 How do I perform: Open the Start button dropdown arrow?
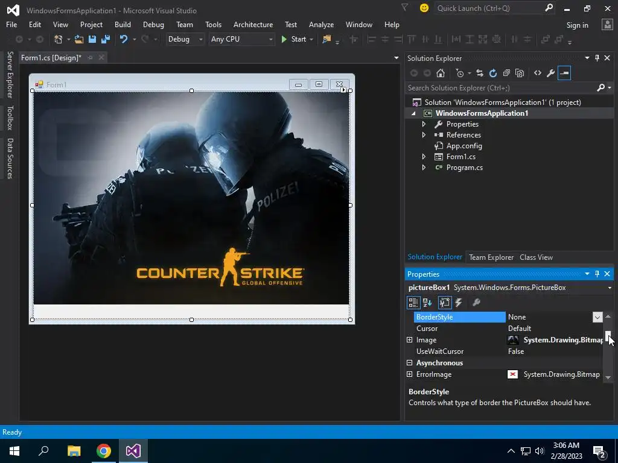click(x=311, y=39)
